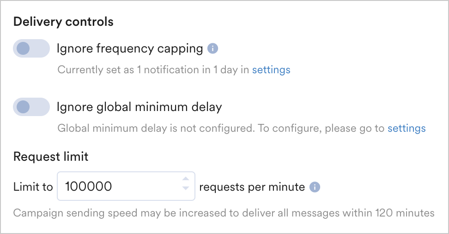
Task: Click the "requests per minute" text
Action: pos(252,187)
